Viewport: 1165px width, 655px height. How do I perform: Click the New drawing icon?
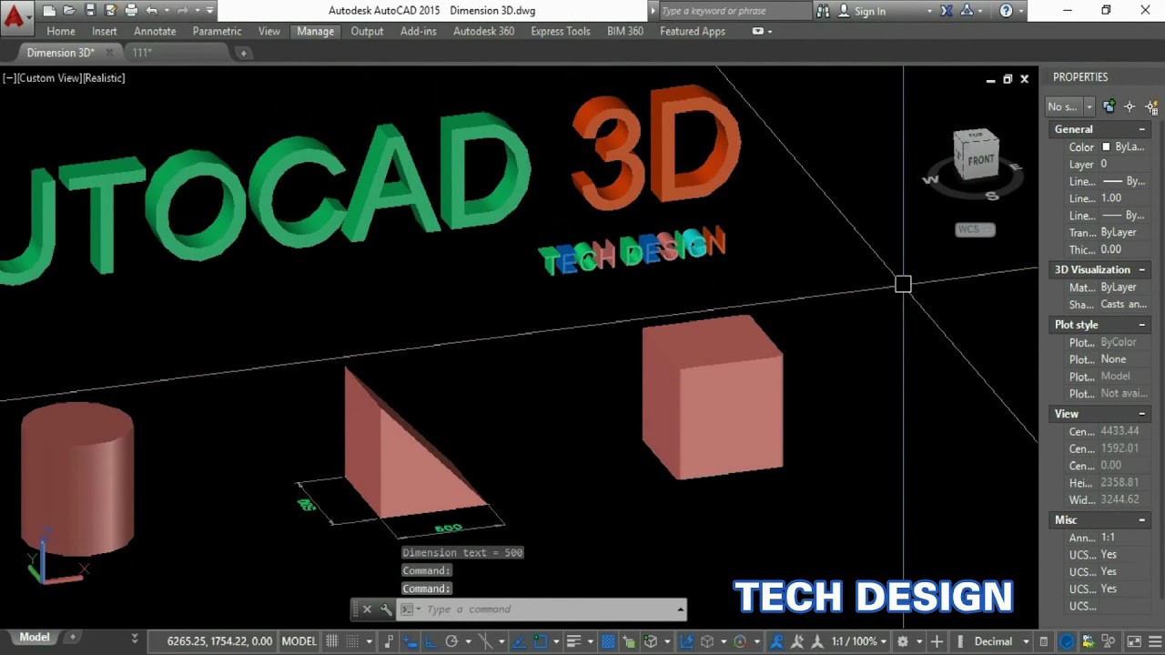point(49,11)
